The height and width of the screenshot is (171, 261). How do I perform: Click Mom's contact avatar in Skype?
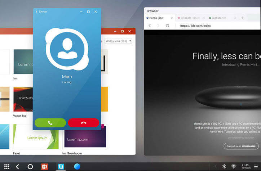point(67,49)
